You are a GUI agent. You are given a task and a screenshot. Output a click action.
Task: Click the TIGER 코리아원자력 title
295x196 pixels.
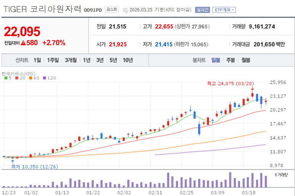pyautogui.click(x=42, y=9)
